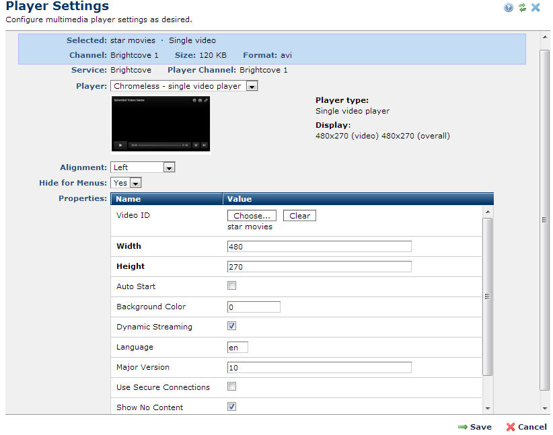Screen dimensions: 553x435
Task: Cancel the player settings changes
Action: 526,427
